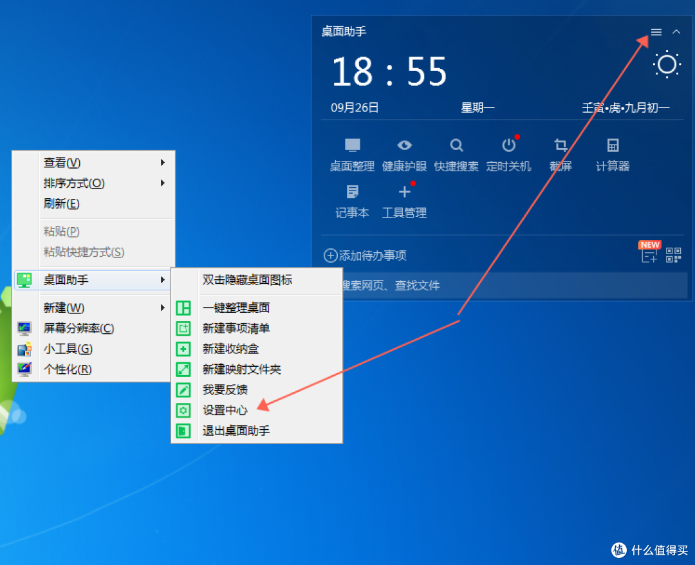This screenshot has height=565, width=695.
Task: Click the 桌面助手 panel title
Action: [344, 32]
